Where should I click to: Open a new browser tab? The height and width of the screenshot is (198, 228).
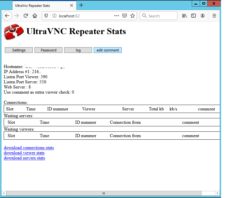pyautogui.click(x=81, y=5)
